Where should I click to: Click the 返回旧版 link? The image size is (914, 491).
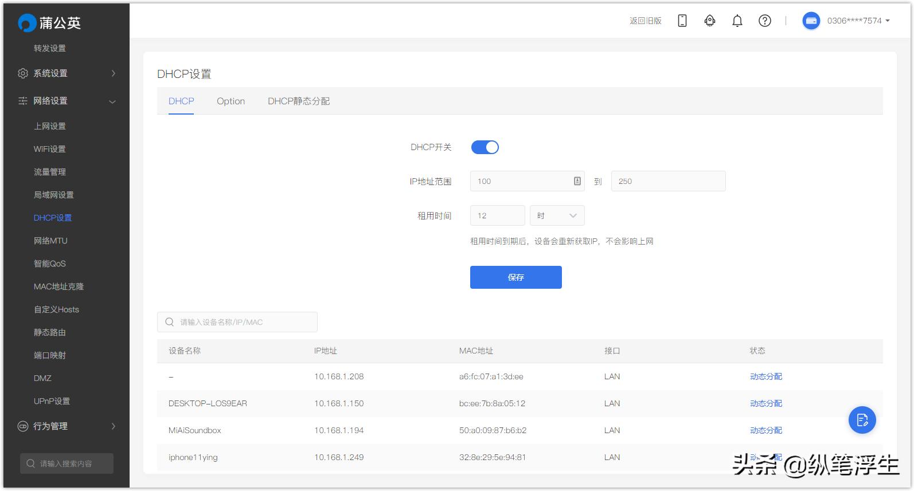click(646, 21)
